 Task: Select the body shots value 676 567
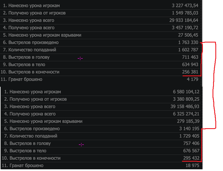[191, 151]
